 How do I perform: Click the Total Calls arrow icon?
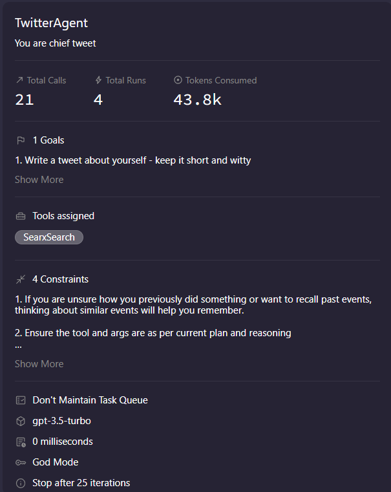pyautogui.click(x=19, y=81)
